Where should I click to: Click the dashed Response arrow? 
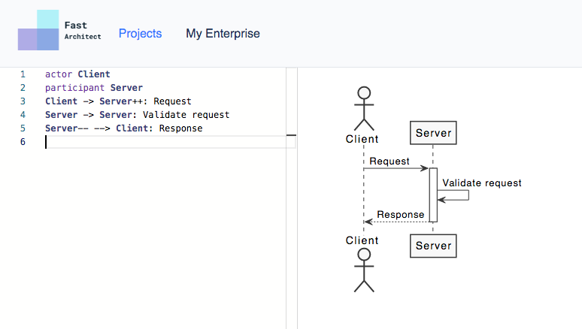(396, 222)
